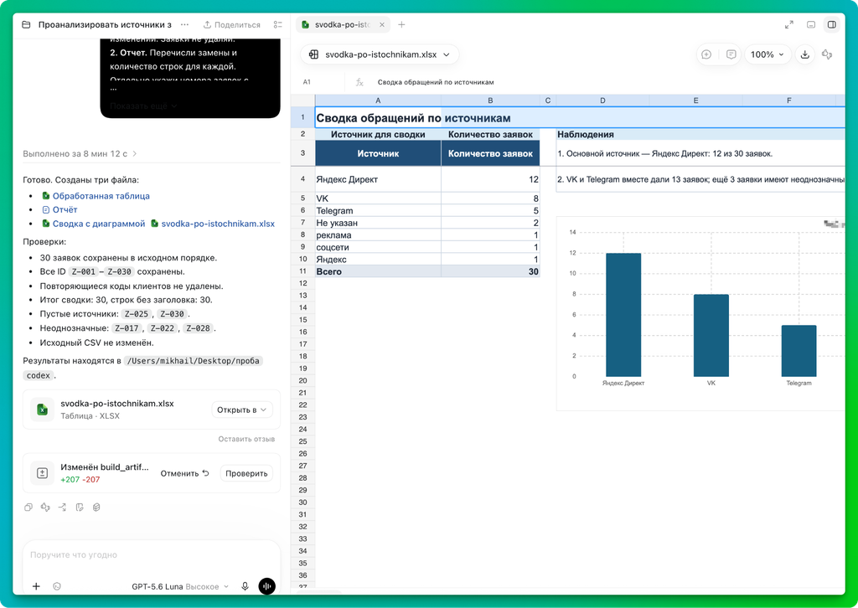This screenshot has width=858, height=608.
Task: Click the fx formula icon
Action: click(359, 82)
